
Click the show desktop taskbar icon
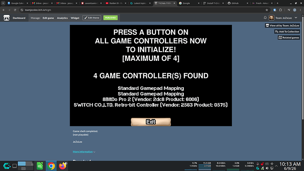[15, 166]
